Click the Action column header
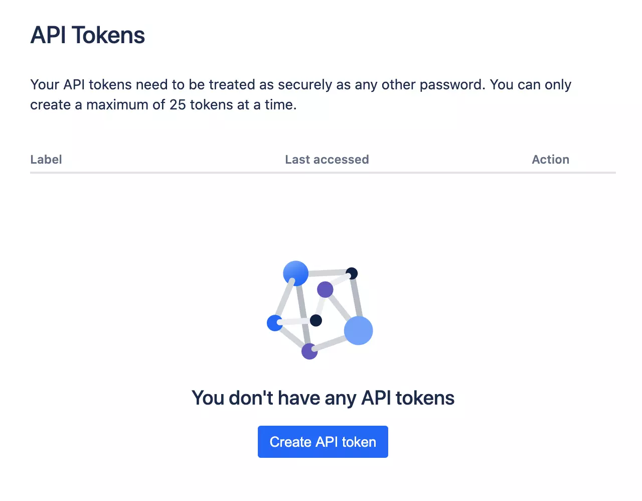642x501 pixels. click(550, 159)
